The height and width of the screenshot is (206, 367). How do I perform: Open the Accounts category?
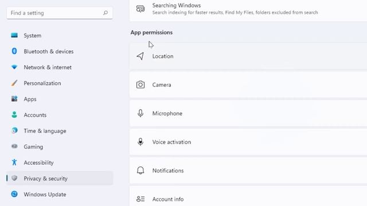click(x=60, y=115)
